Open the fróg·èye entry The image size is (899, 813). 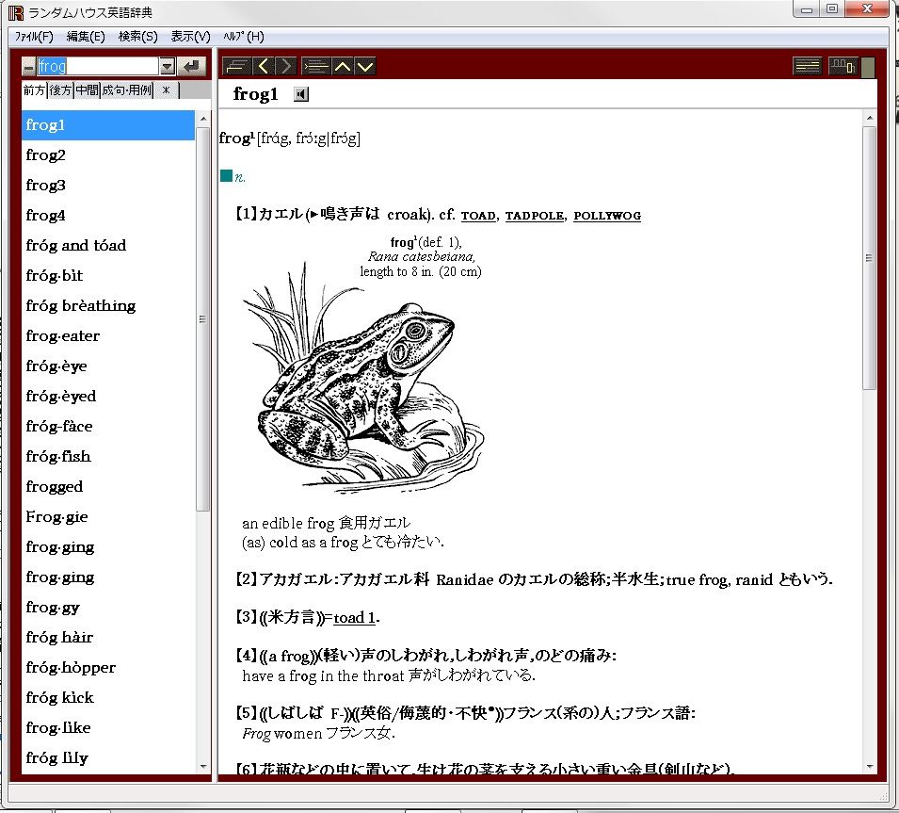108,366
